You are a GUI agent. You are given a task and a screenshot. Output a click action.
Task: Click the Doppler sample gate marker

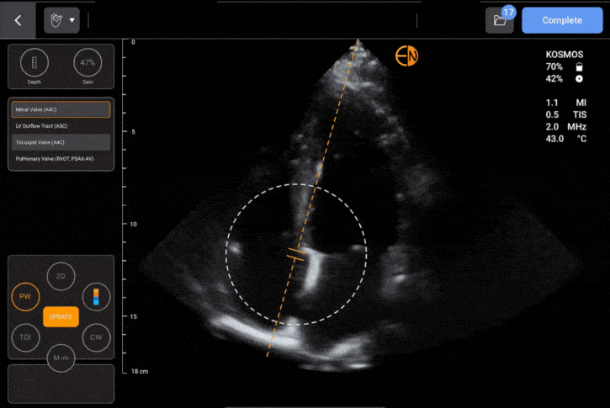click(x=296, y=254)
